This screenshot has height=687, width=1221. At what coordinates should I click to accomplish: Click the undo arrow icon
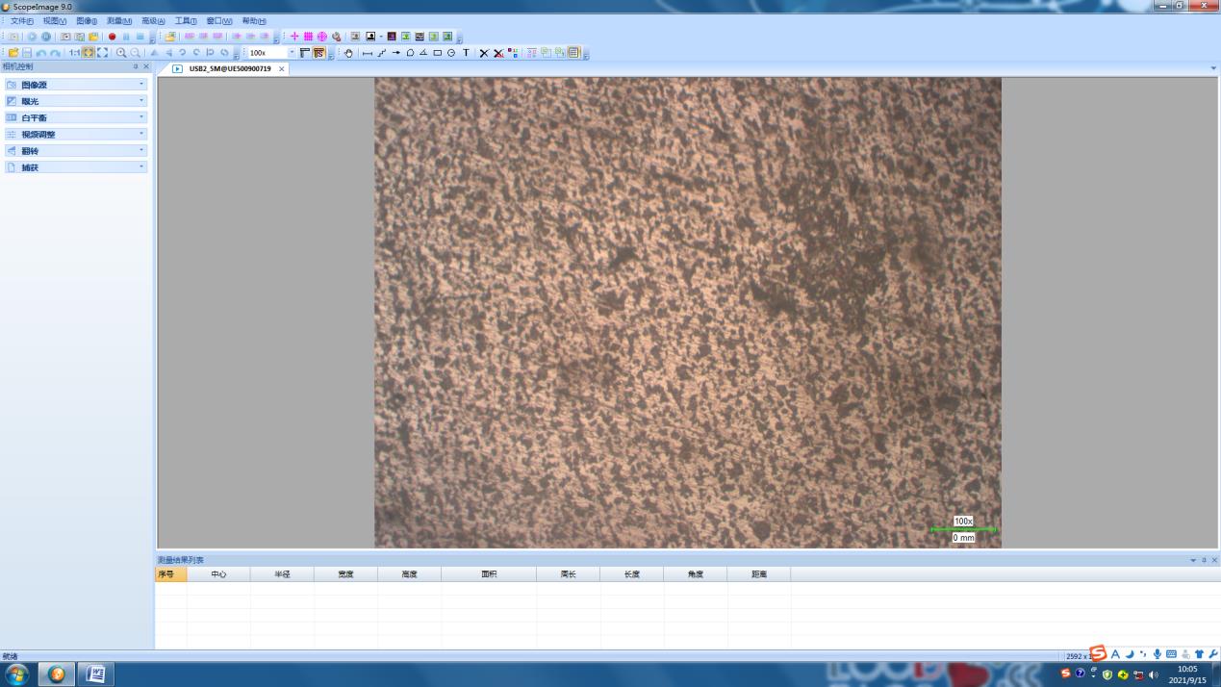(41, 53)
